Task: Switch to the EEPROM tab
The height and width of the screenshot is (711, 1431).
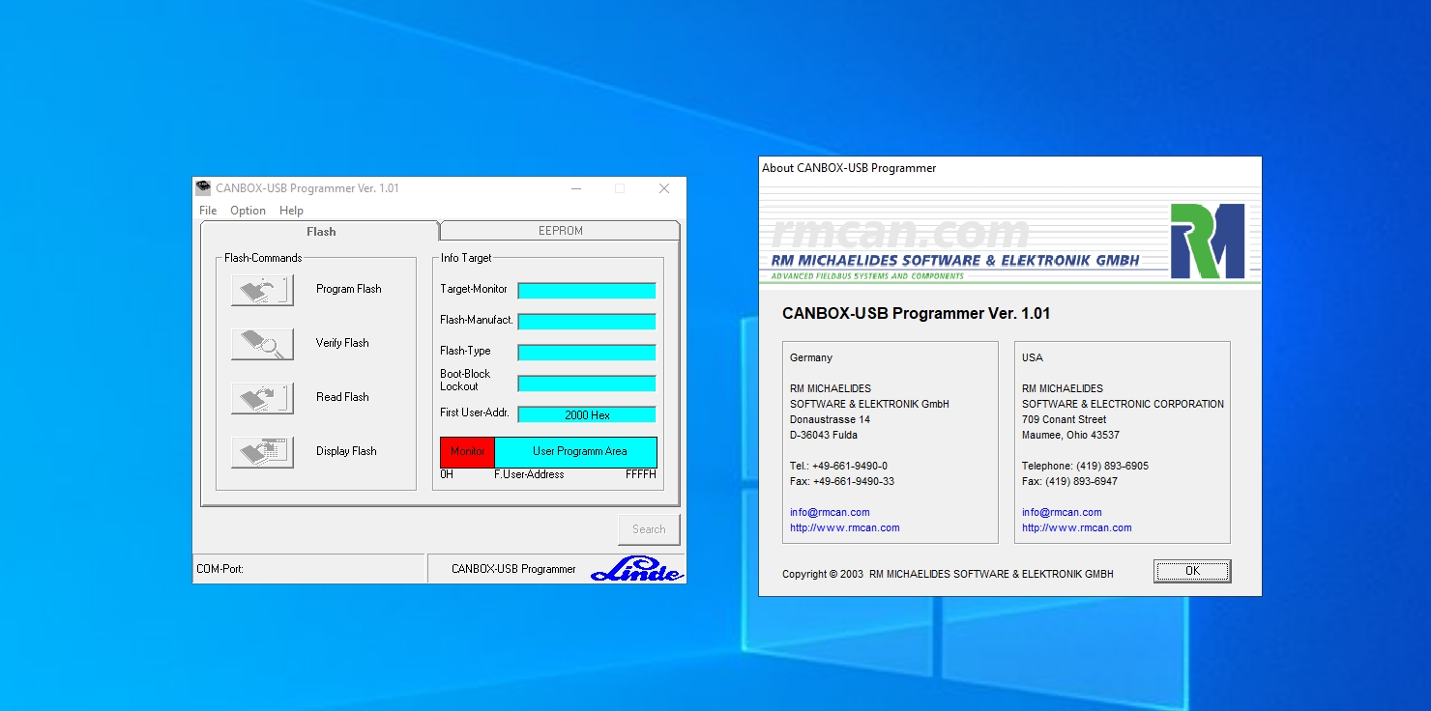Action: pyautogui.click(x=560, y=231)
